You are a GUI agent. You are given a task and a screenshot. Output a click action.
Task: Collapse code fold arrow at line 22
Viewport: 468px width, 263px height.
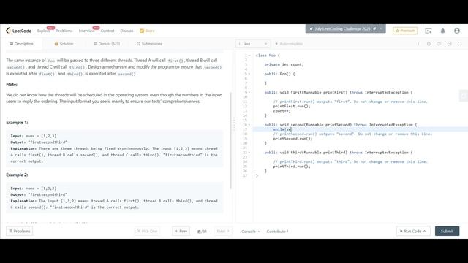pyautogui.click(x=249, y=153)
